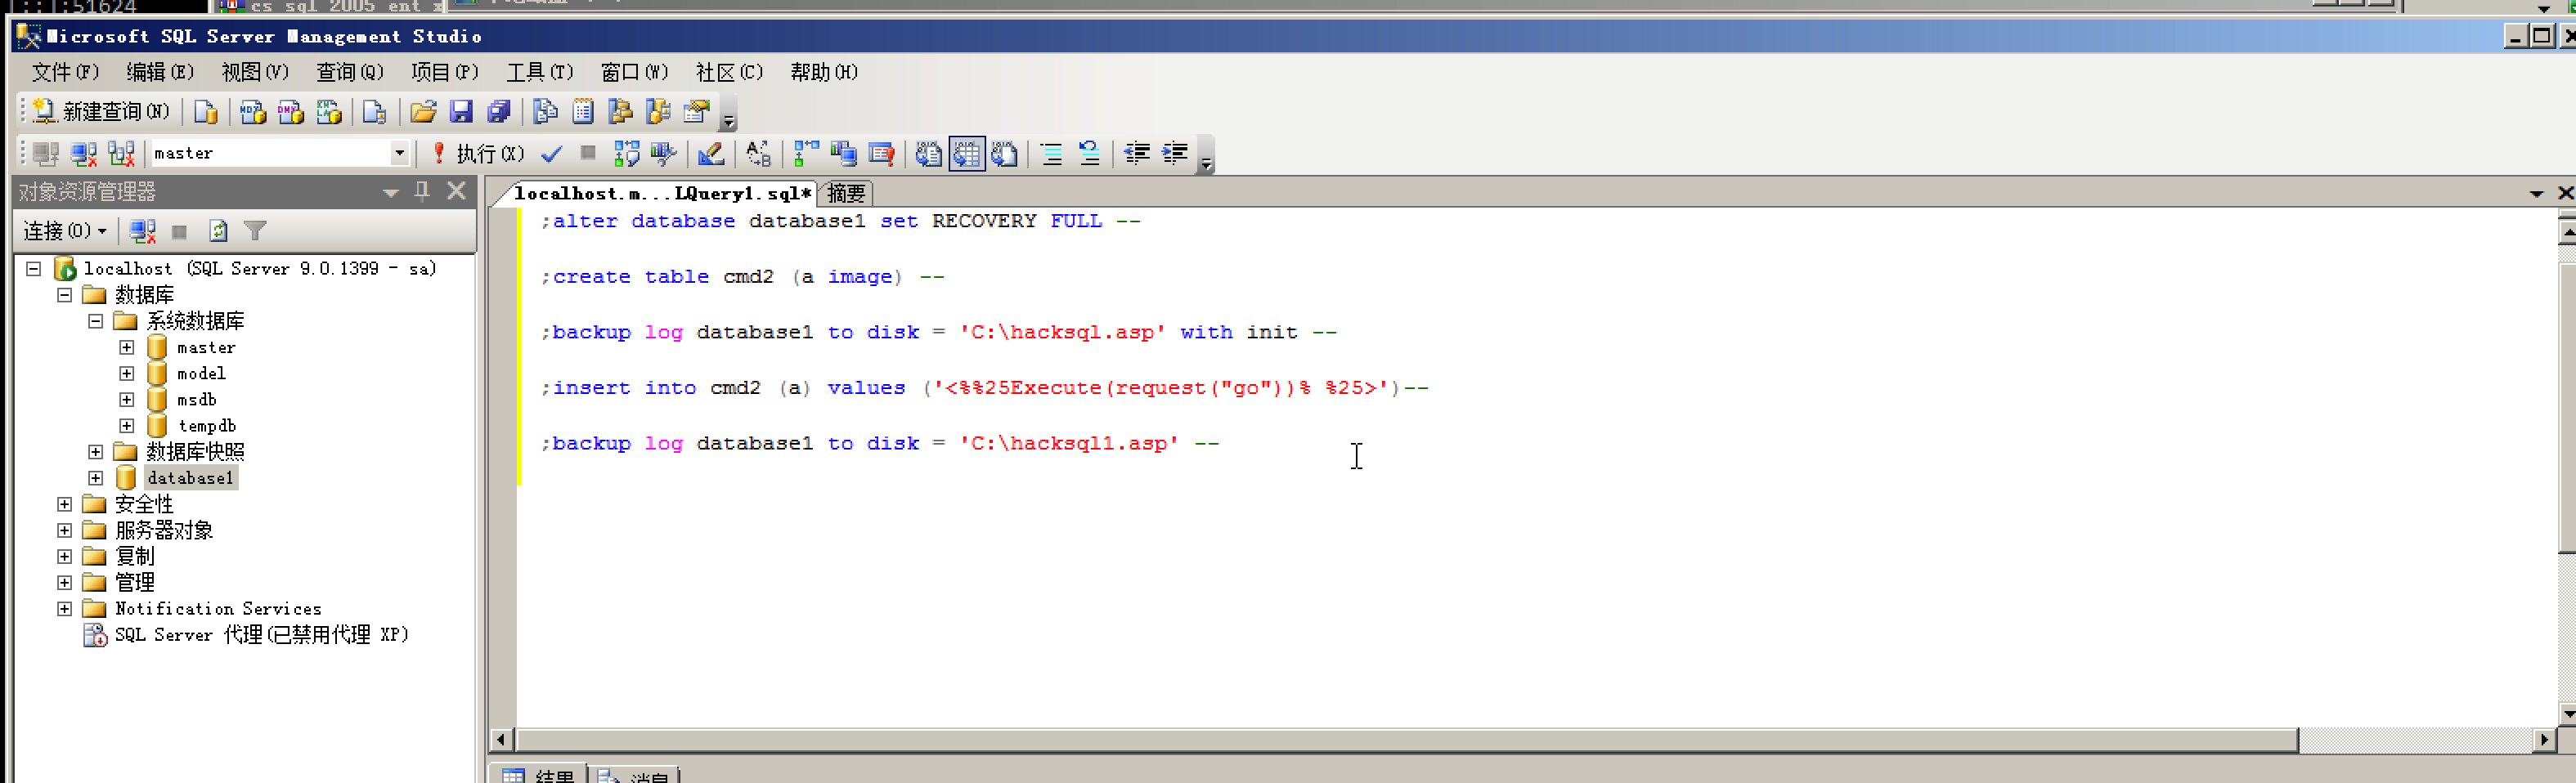Open the 工具(T) menu
2576x783 pixels.
(540, 72)
